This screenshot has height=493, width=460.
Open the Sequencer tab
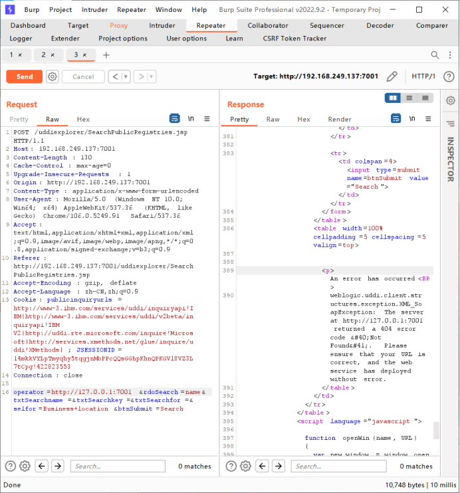click(327, 25)
